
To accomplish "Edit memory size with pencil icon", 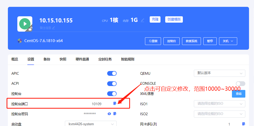I will click(142, 20).
